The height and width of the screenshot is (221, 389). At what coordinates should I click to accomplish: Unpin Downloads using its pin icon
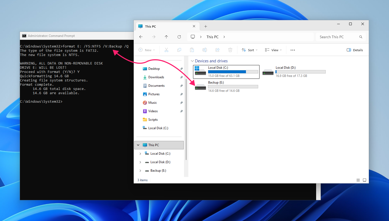coord(181,77)
